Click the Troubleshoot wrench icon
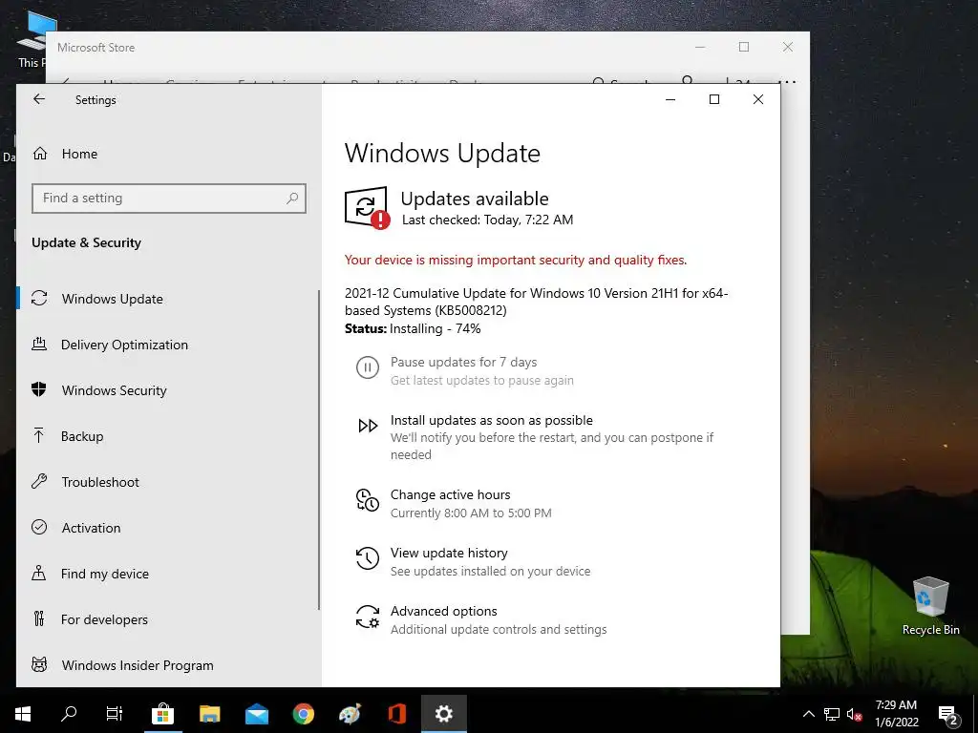 point(39,481)
